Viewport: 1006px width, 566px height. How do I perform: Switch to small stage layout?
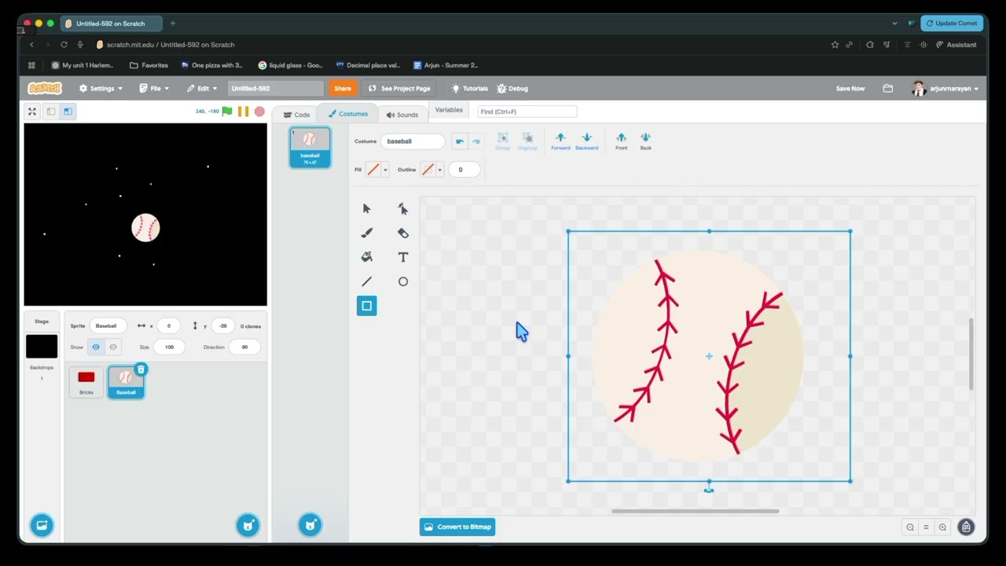[51, 112]
